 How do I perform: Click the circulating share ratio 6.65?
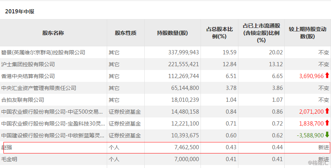coord(277,76)
